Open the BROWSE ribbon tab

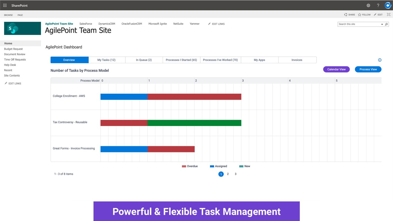click(x=8, y=15)
